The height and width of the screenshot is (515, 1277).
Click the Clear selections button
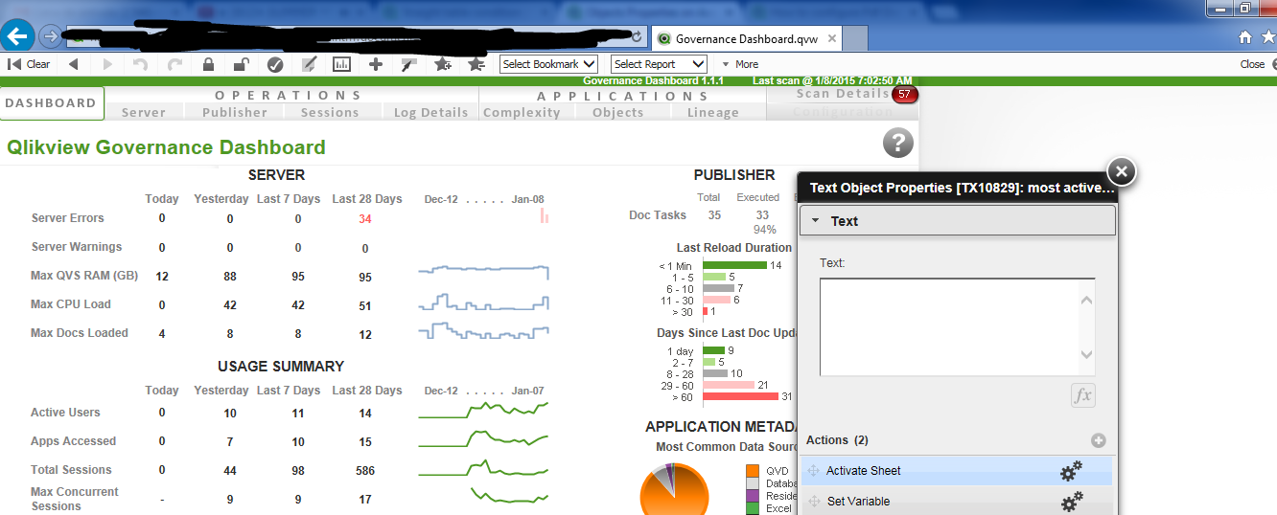click(x=29, y=64)
